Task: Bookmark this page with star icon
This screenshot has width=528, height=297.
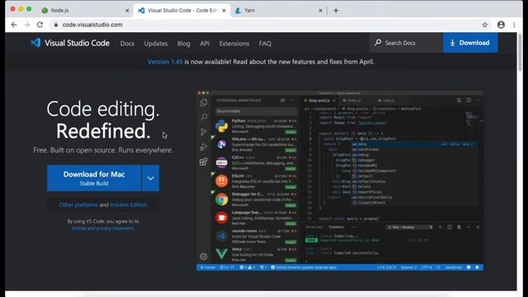Action: click(484, 25)
